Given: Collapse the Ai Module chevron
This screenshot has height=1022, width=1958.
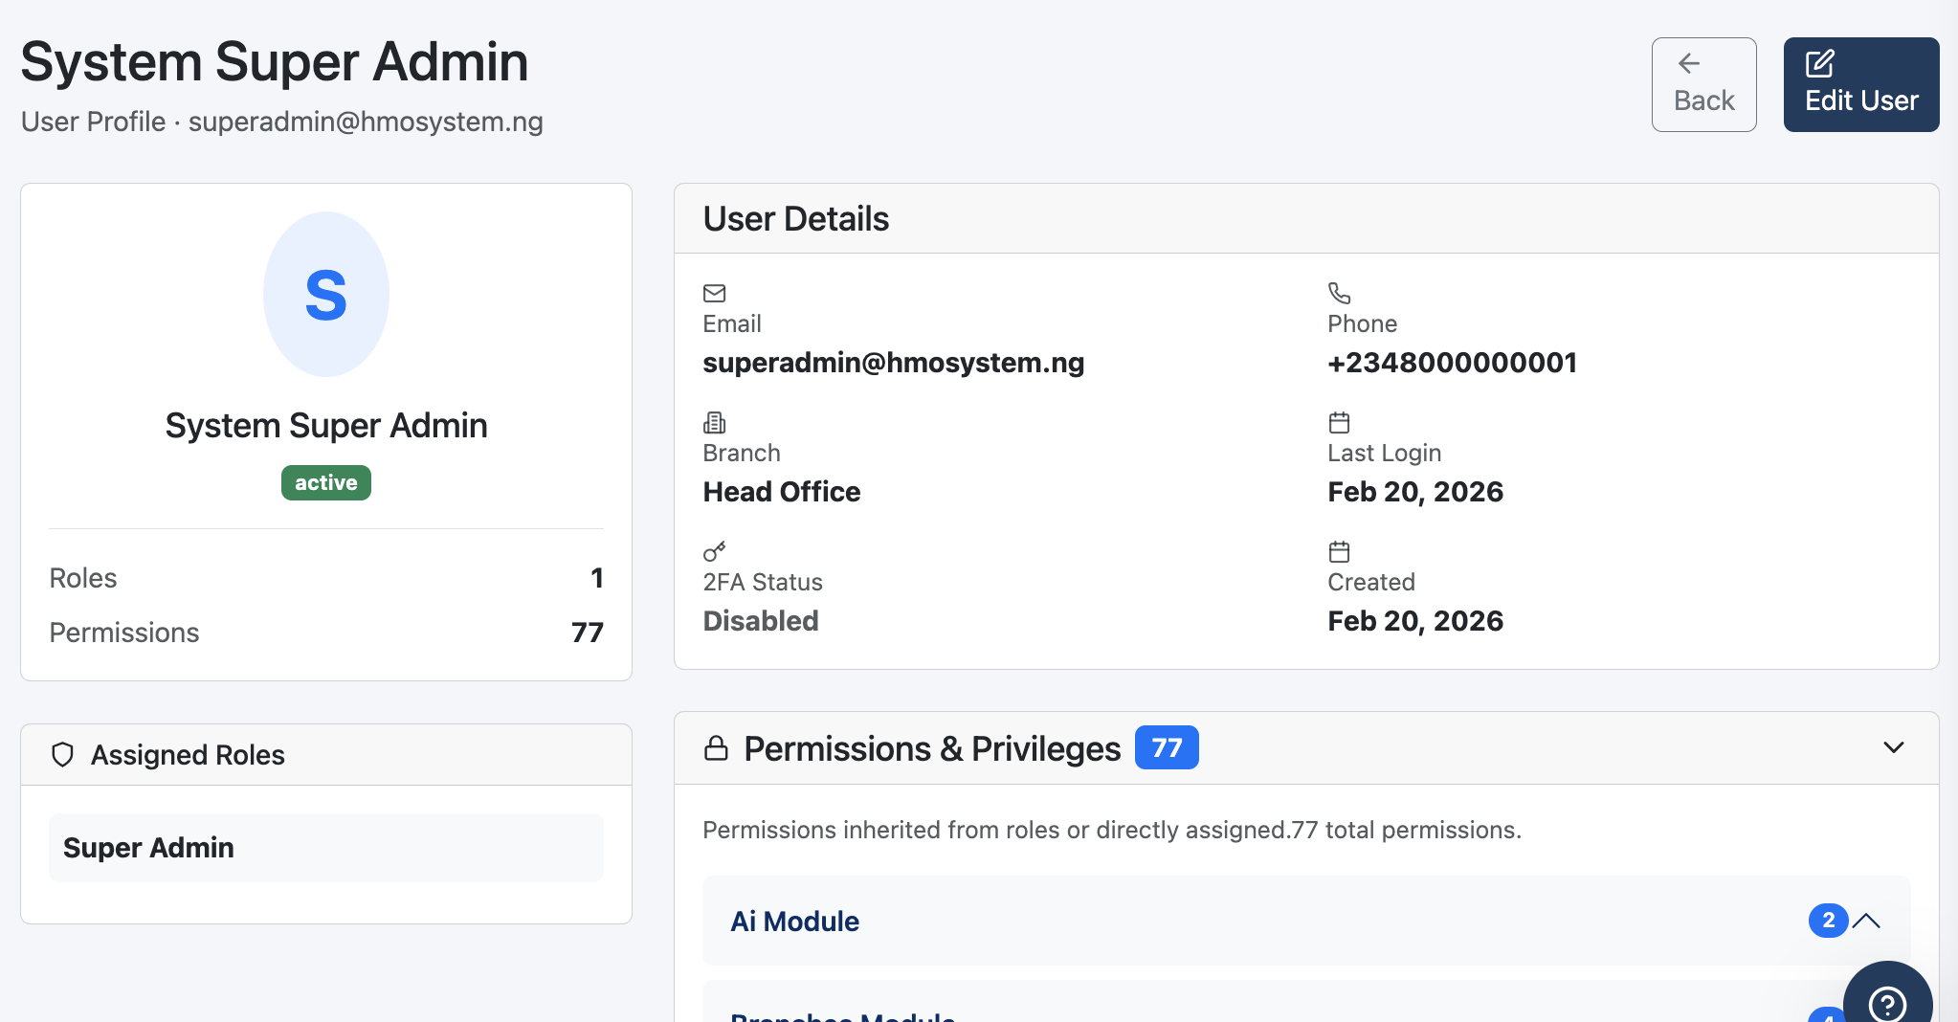Looking at the screenshot, I should click(1866, 921).
